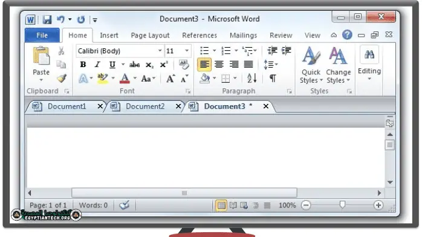
Task: Click the Redo/Repeat icon
Action: pos(81,19)
